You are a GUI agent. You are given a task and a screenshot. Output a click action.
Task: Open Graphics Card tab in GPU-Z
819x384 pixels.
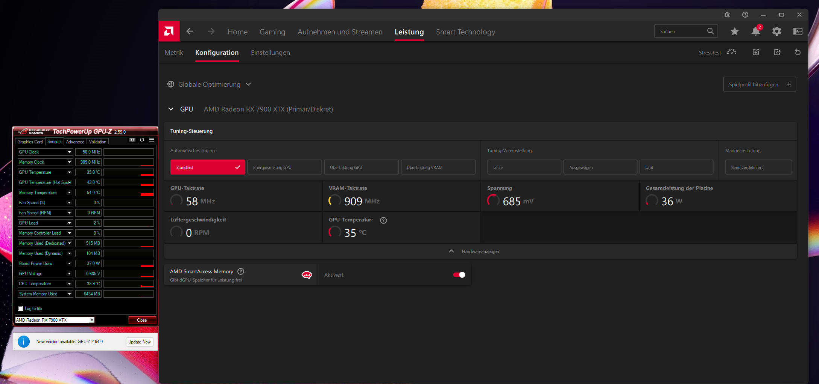point(30,142)
